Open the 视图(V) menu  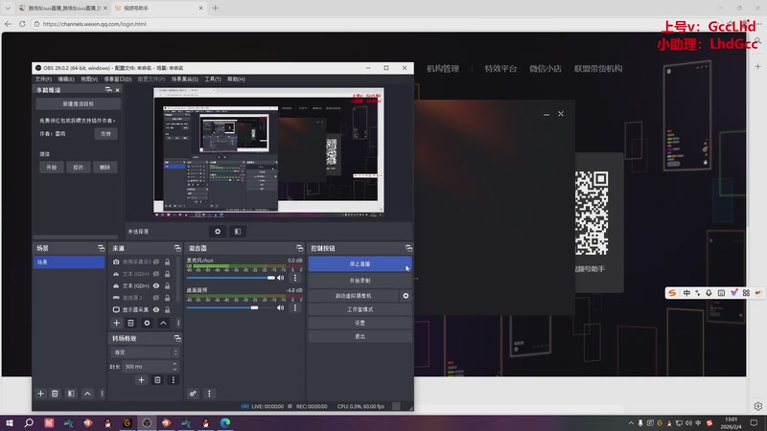tap(89, 79)
